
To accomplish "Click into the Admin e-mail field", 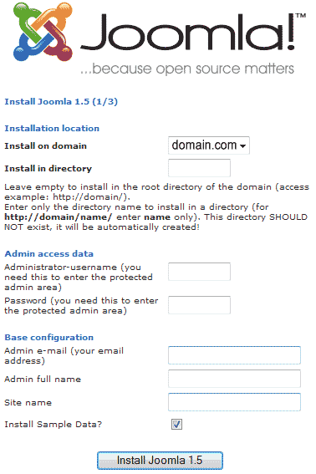I will tap(234, 355).
